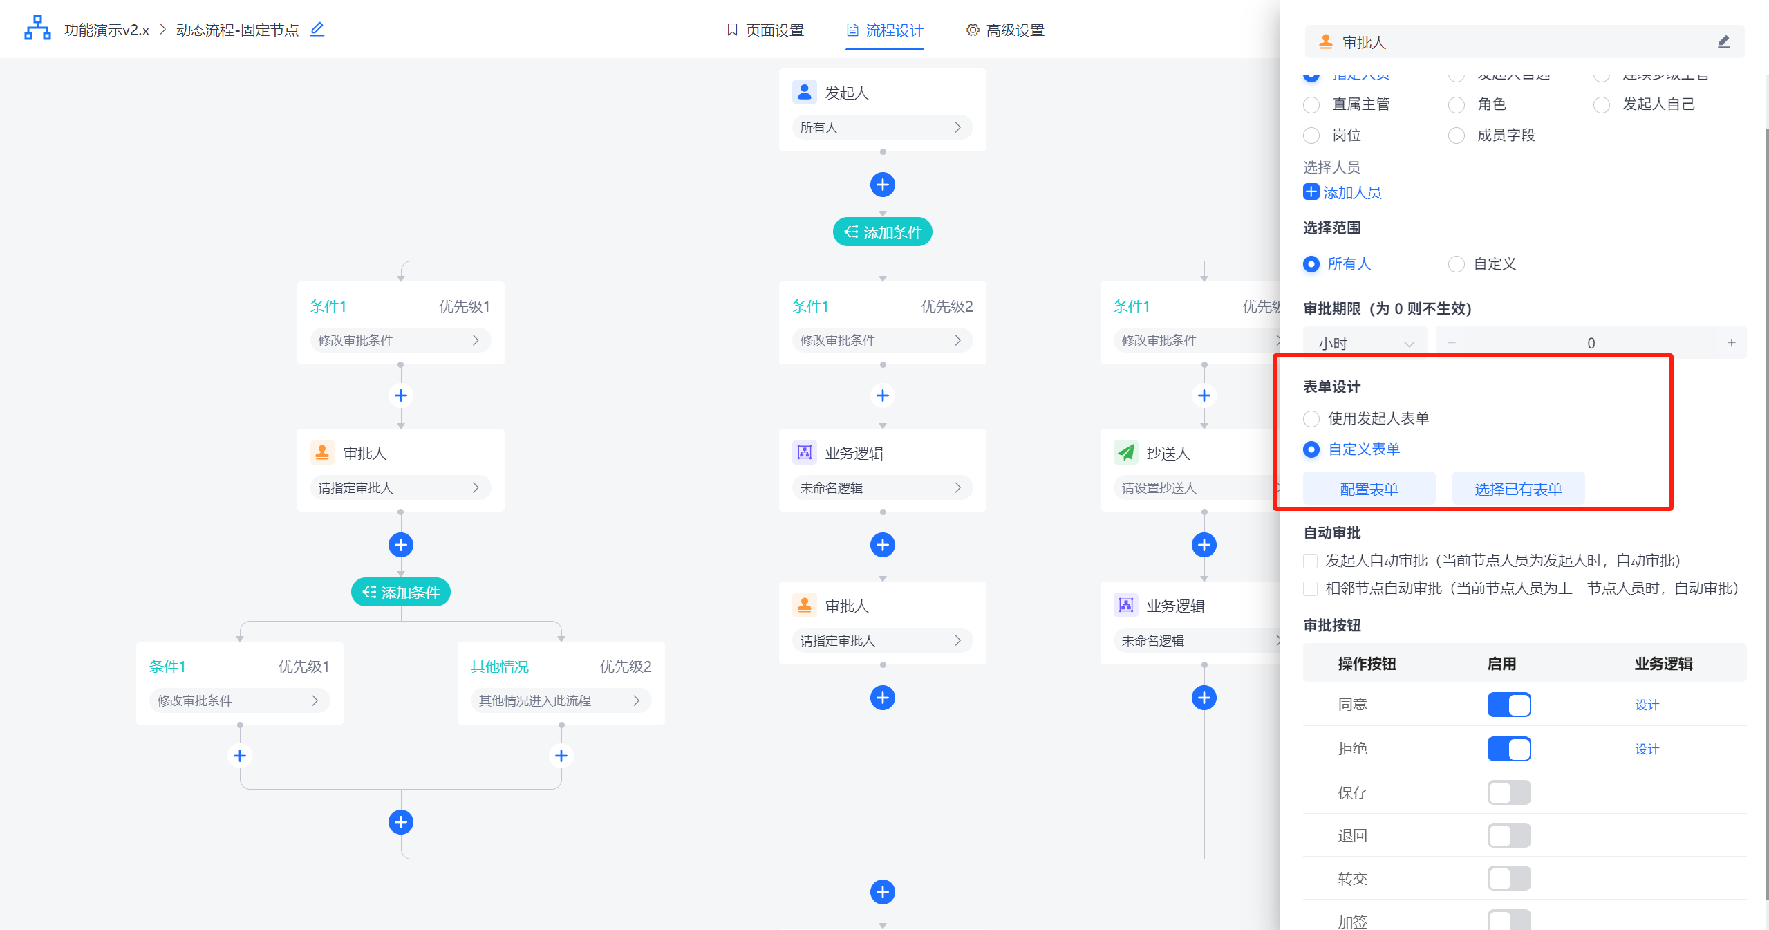Click the 配置表单 button
The width and height of the screenshot is (1769, 930).
(1369, 489)
